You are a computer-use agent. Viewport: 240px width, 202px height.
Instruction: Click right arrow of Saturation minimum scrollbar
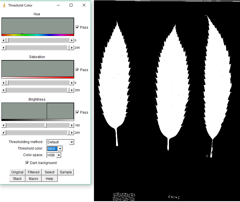pos(72,83)
